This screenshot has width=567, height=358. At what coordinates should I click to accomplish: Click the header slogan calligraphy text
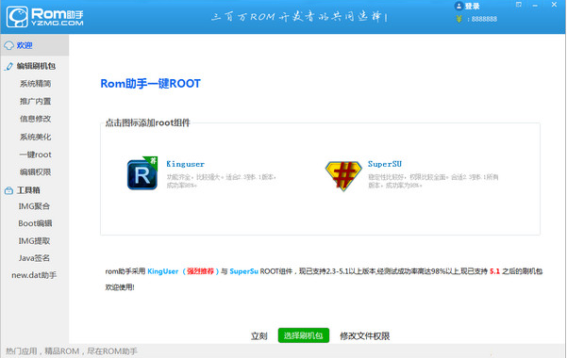pos(299,17)
